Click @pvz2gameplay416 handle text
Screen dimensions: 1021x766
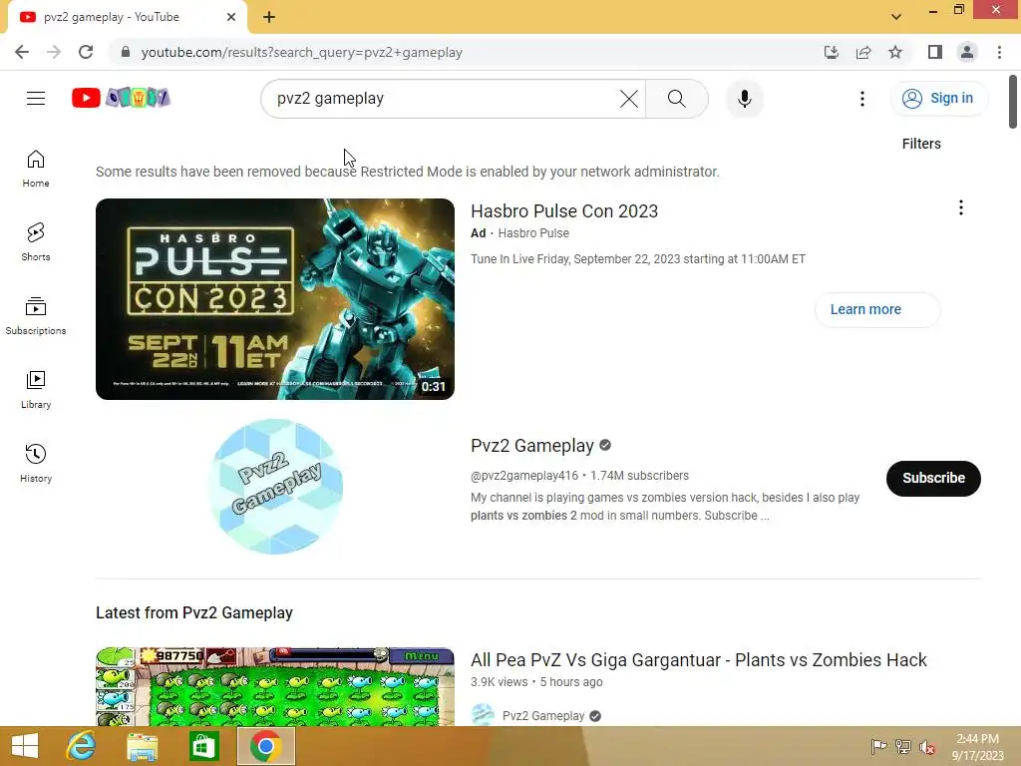click(524, 476)
